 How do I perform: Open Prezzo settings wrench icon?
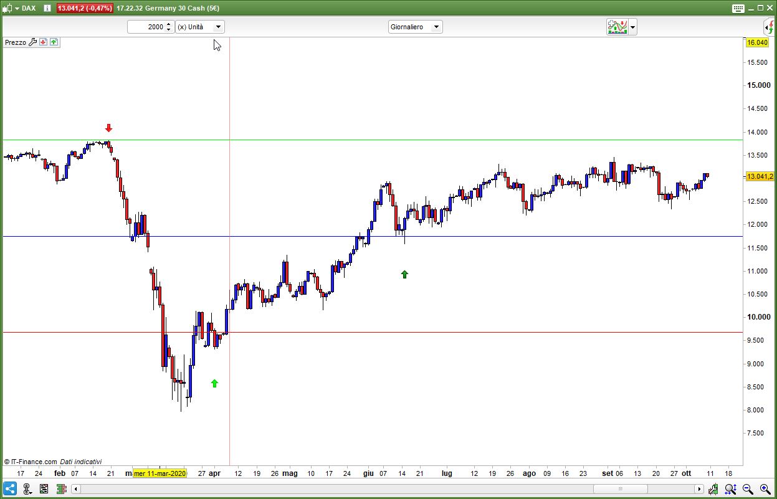coord(33,42)
